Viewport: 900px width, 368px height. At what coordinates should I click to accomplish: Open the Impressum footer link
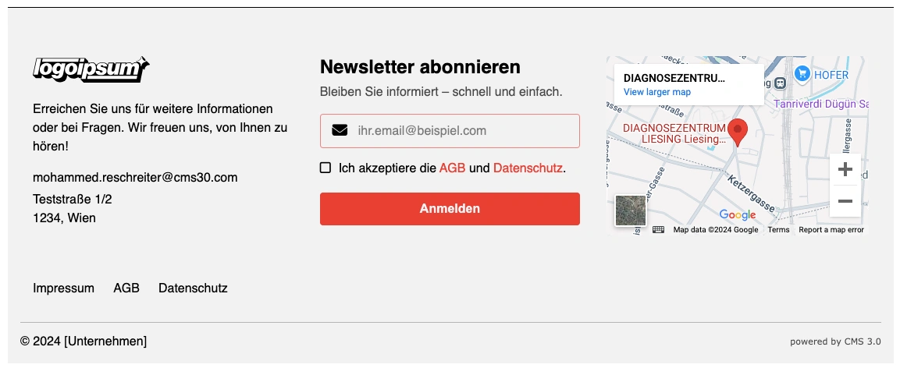(x=64, y=288)
